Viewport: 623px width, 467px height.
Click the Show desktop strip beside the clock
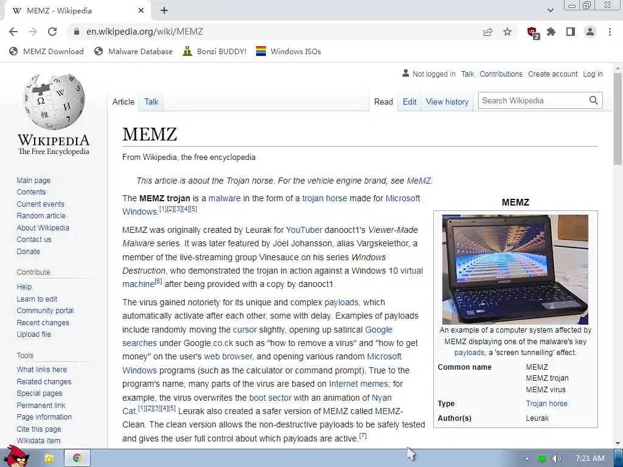619,458
